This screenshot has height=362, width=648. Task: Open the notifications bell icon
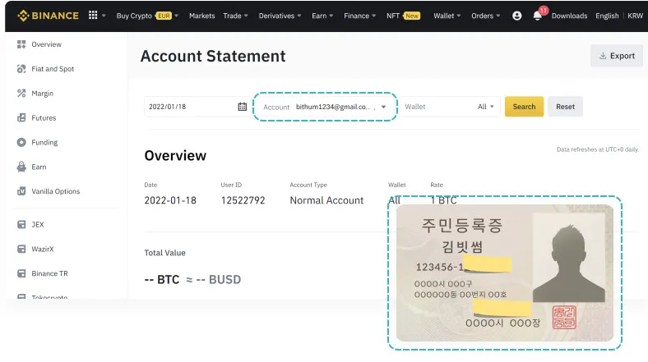[537, 16]
